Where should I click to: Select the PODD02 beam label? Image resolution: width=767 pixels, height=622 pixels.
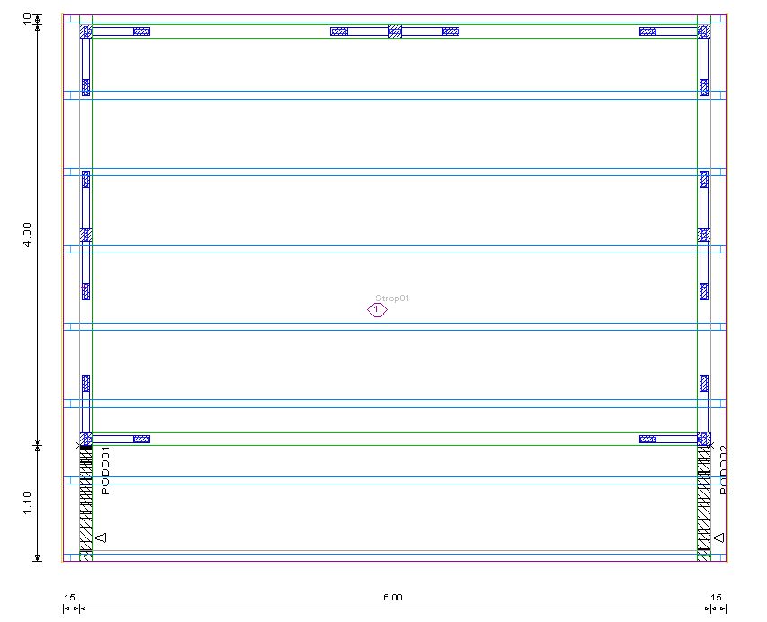724,470
